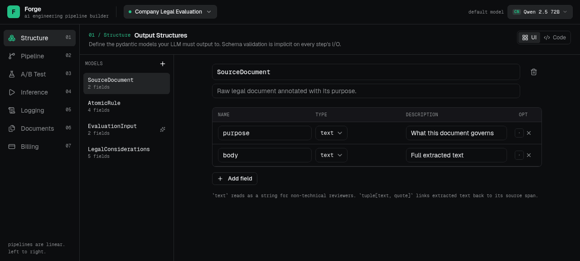Go to Documents in the sidebar
Image resolution: width=580 pixels, height=261 pixels.
tap(39, 128)
